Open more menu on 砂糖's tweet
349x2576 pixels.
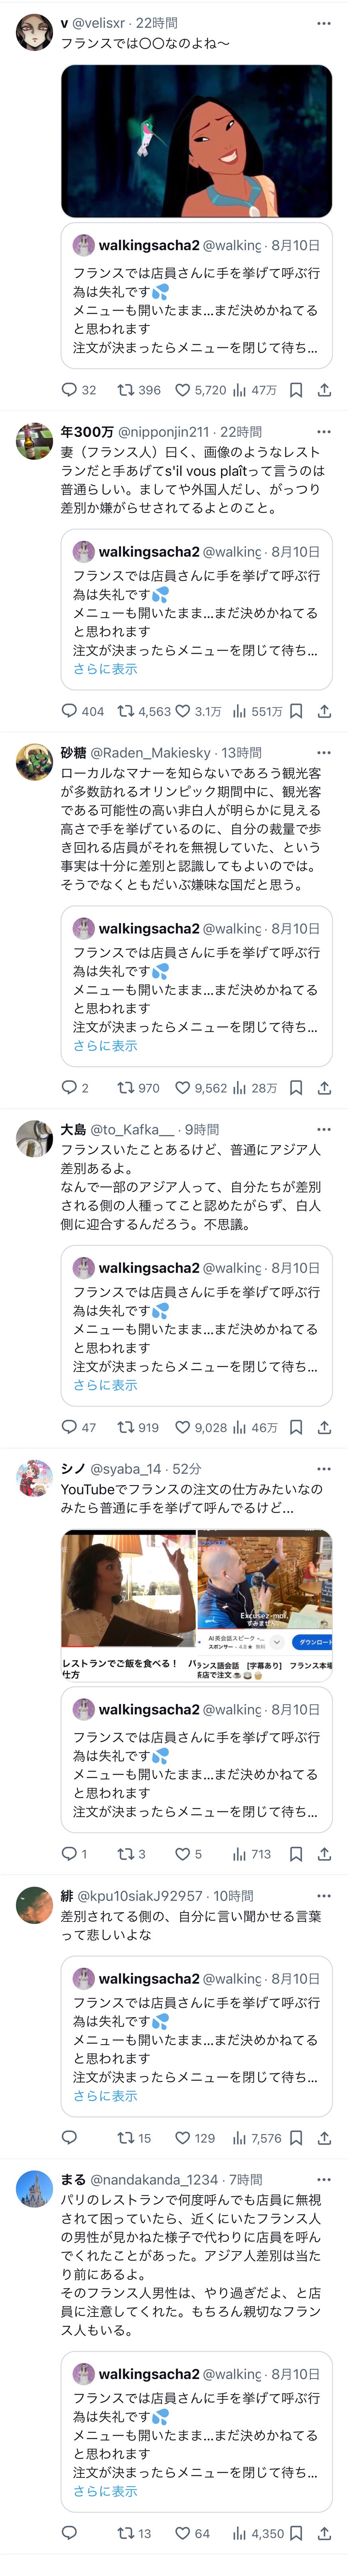(x=323, y=752)
